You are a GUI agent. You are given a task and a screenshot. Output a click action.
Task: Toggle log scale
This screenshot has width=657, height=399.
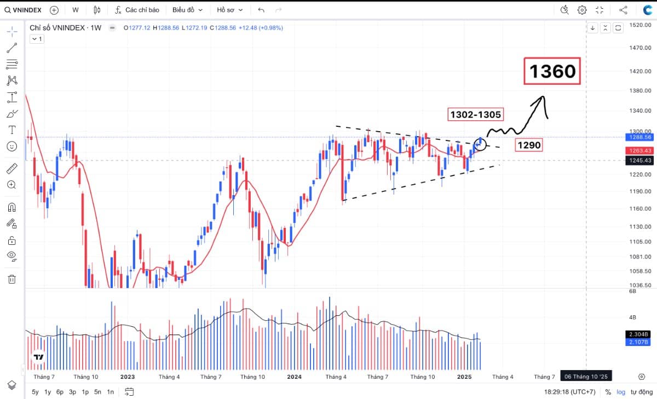[621, 392]
